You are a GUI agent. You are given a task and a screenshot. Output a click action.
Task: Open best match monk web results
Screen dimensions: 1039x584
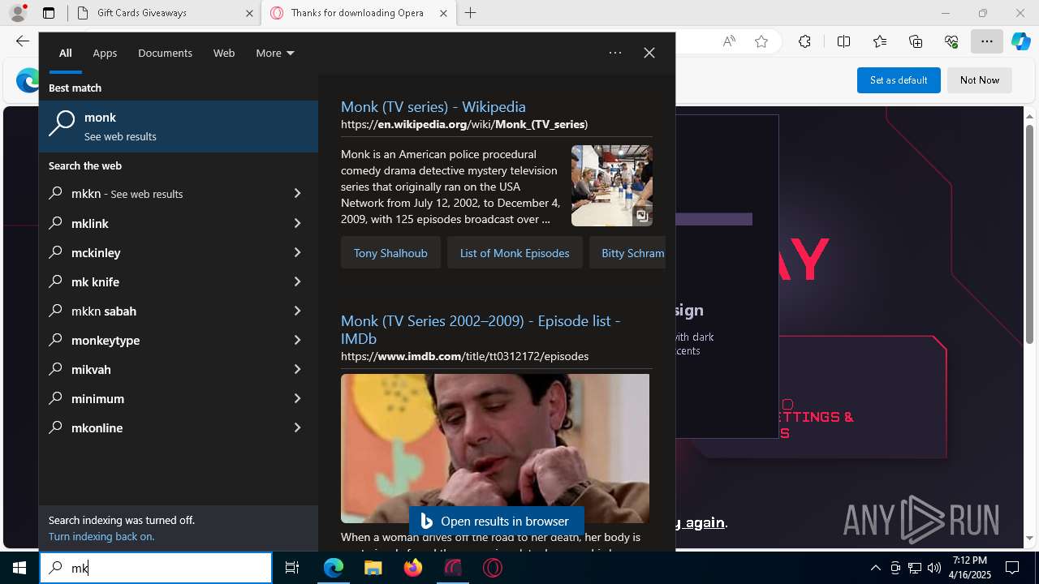[x=179, y=127]
